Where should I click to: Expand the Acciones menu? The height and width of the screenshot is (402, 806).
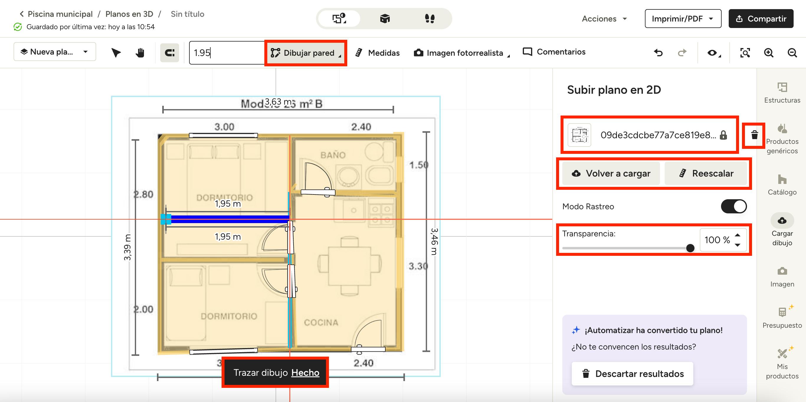[x=604, y=19]
